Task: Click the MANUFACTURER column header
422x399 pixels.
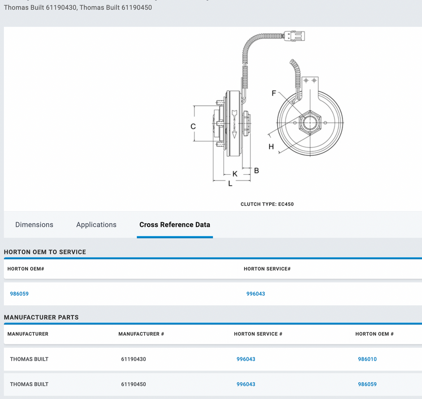Action: [x=28, y=334]
